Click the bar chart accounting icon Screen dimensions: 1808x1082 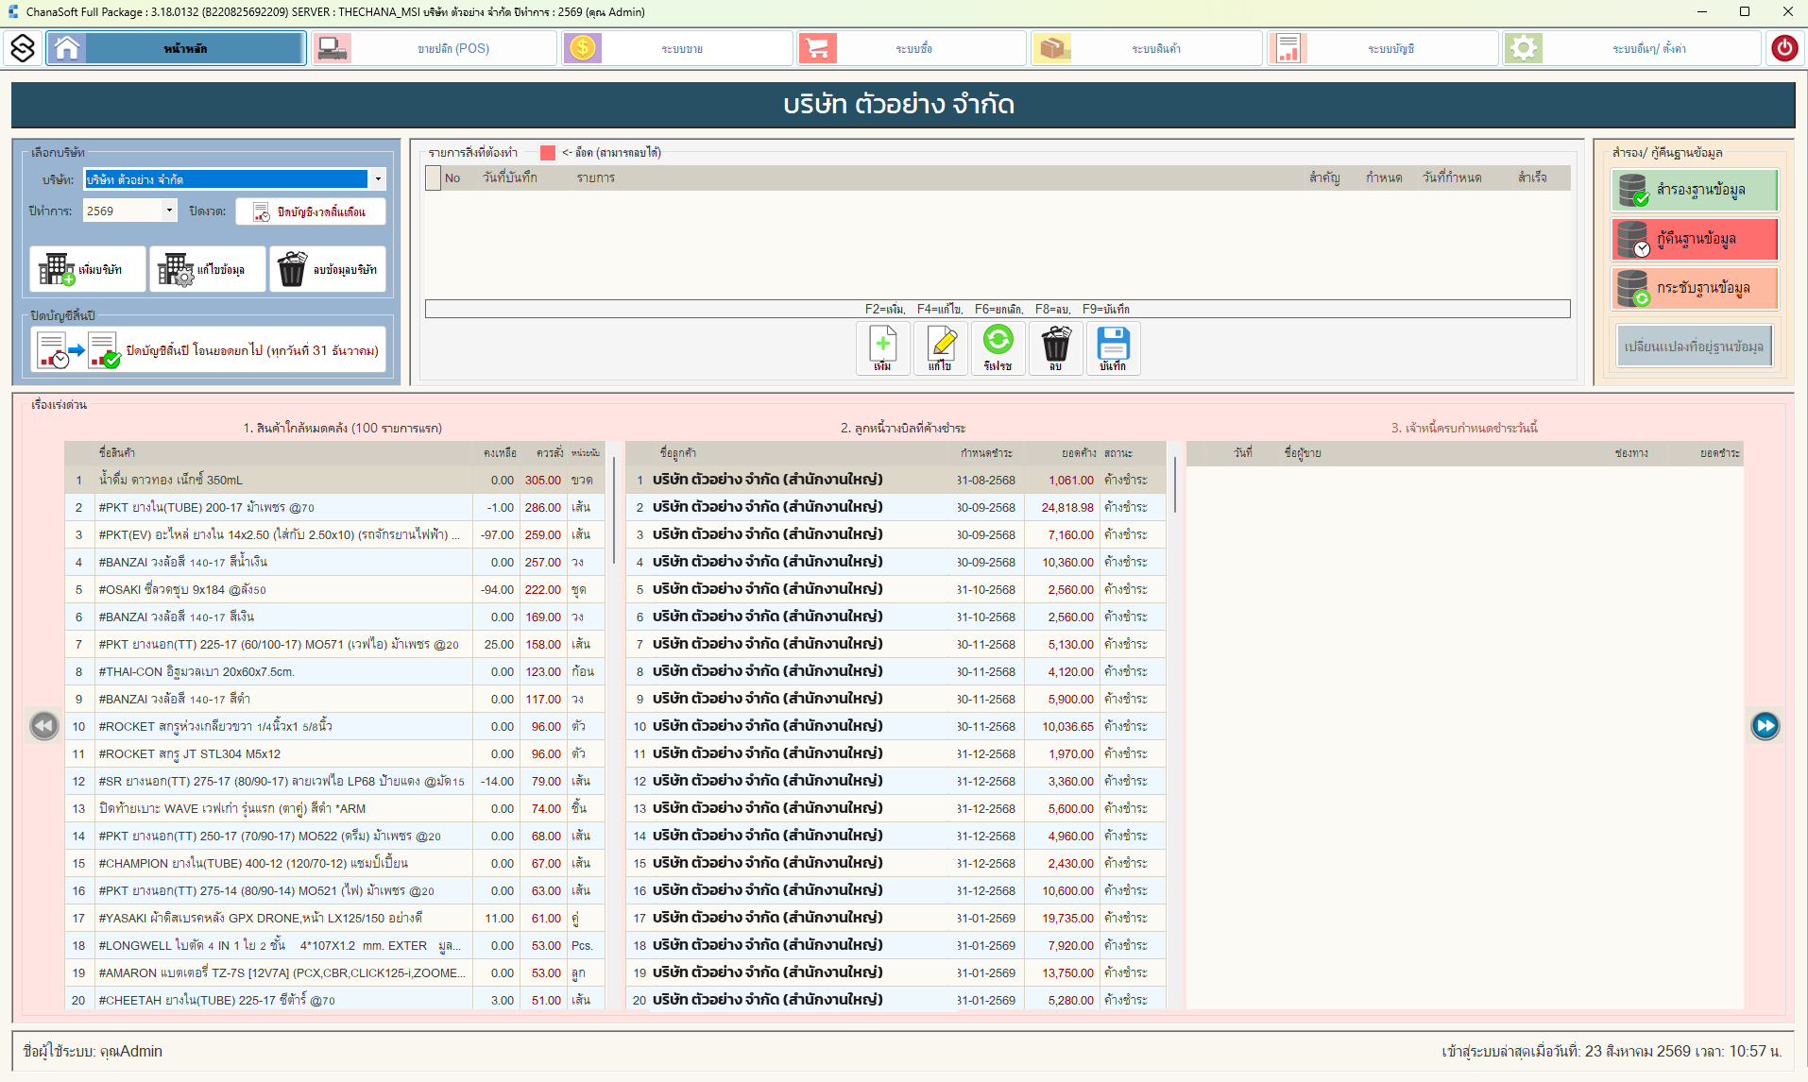click(x=1288, y=48)
